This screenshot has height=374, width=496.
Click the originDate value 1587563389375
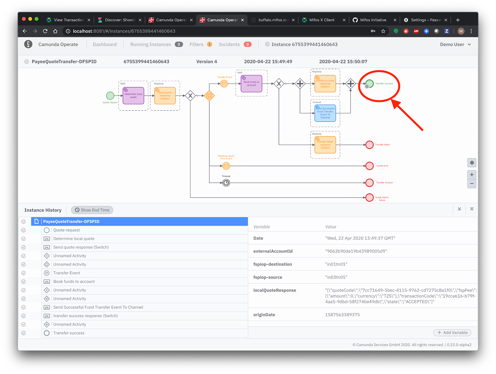click(x=342, y=315)
